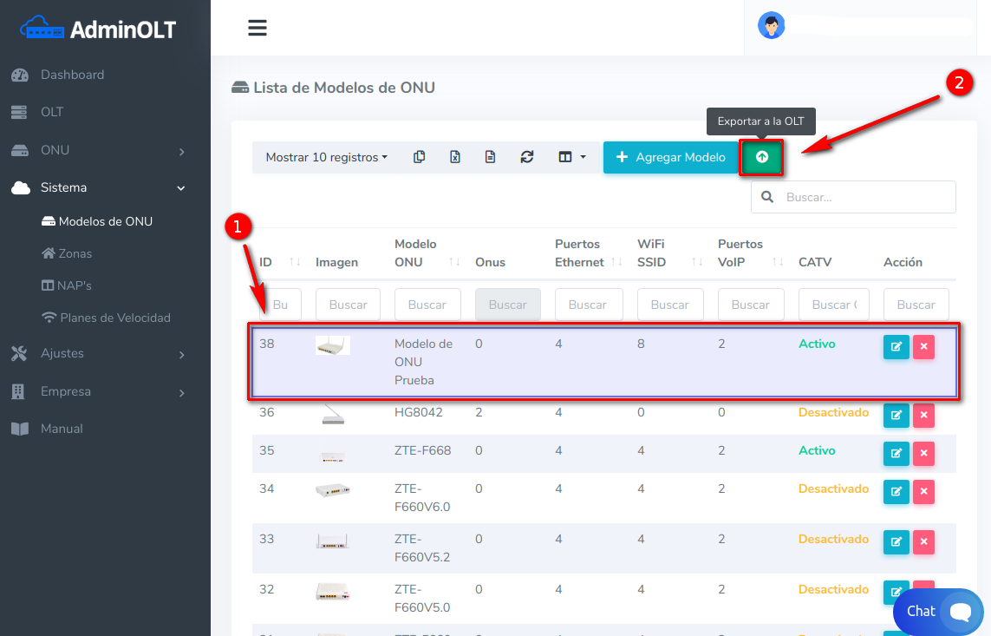Export table with the Excel icon
This screenshot has width=991, height=636.
click(454, 157)
